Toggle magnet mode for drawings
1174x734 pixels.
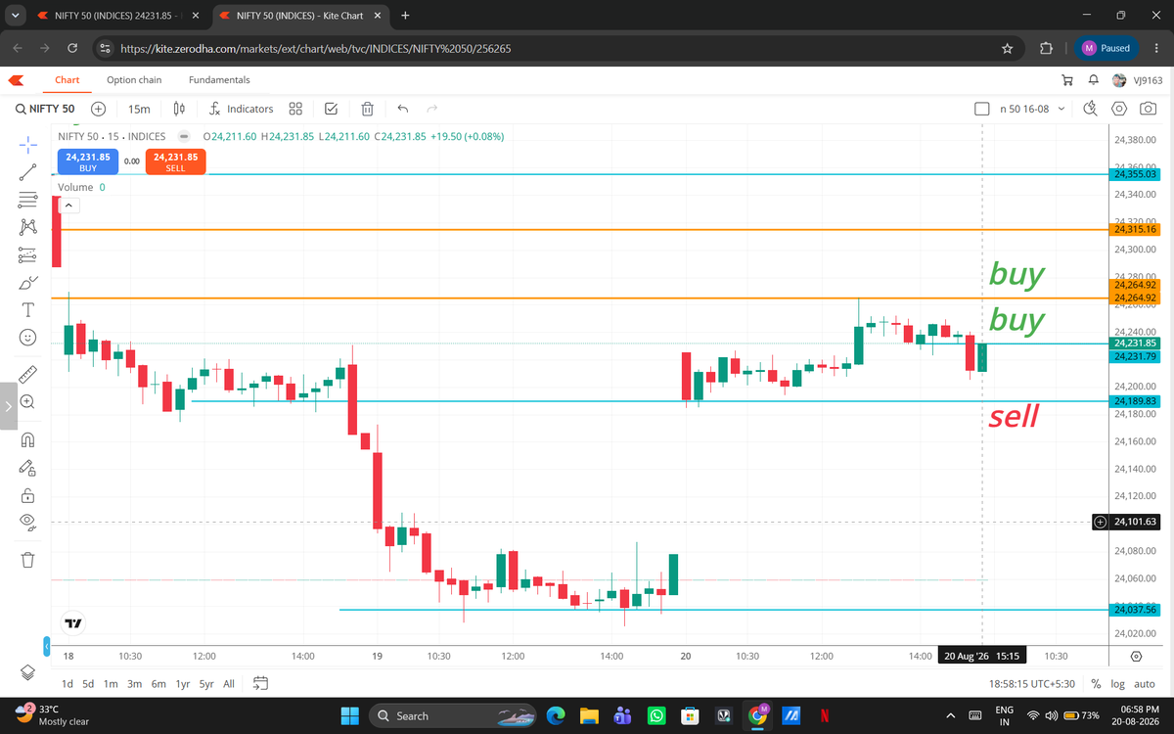pos(27,438)
